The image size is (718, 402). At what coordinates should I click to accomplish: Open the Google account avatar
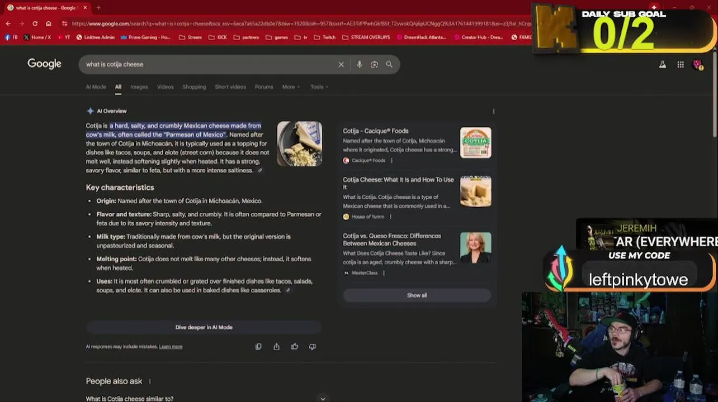pos(698,65)
